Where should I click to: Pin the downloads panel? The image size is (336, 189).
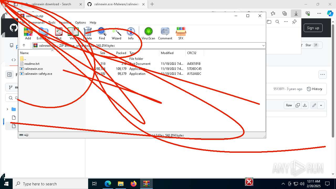click(294, 22)
